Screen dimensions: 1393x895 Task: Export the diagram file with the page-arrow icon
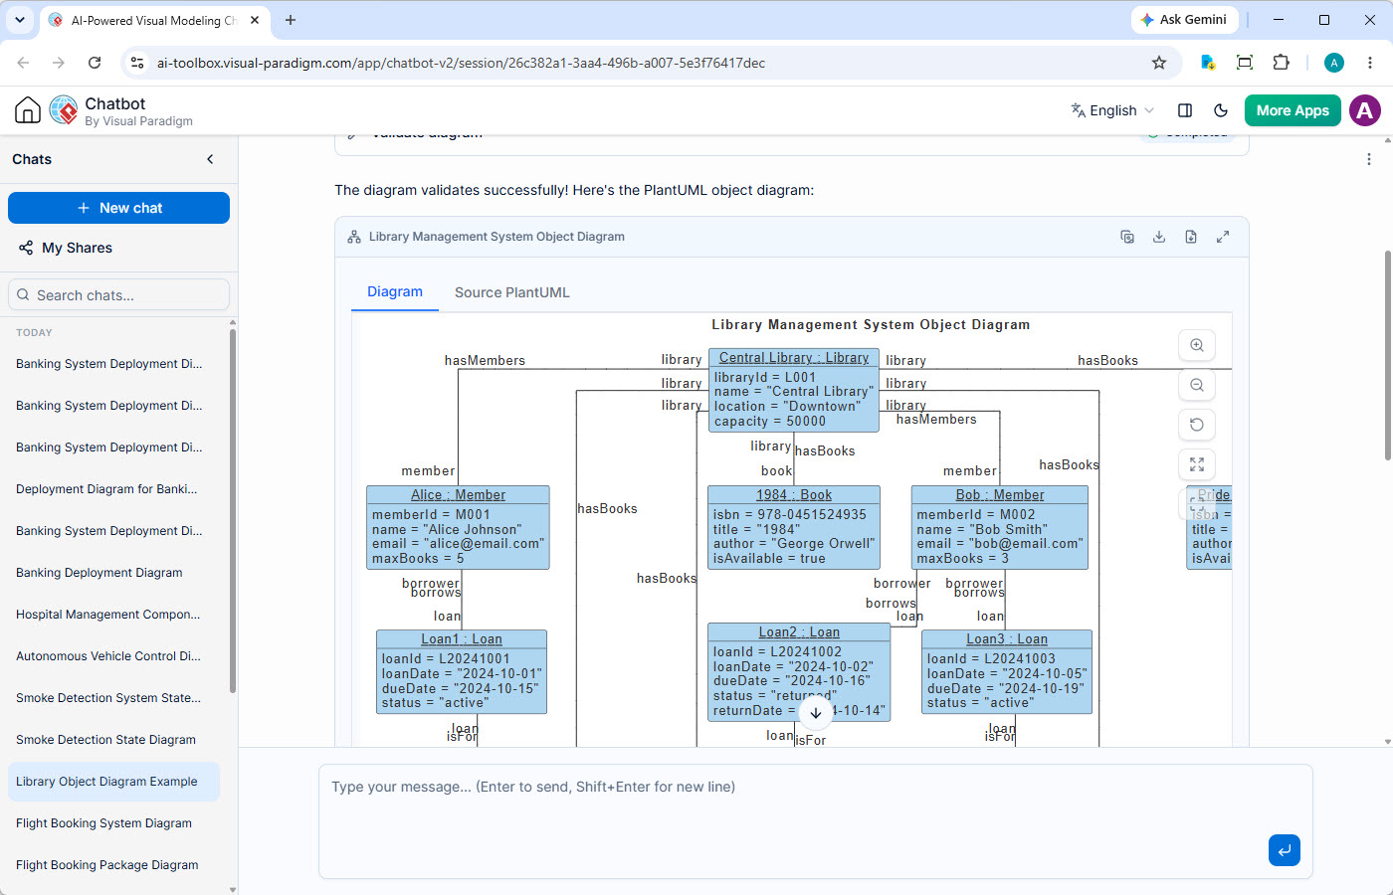pyautogui.click(x=1191, y=237)
